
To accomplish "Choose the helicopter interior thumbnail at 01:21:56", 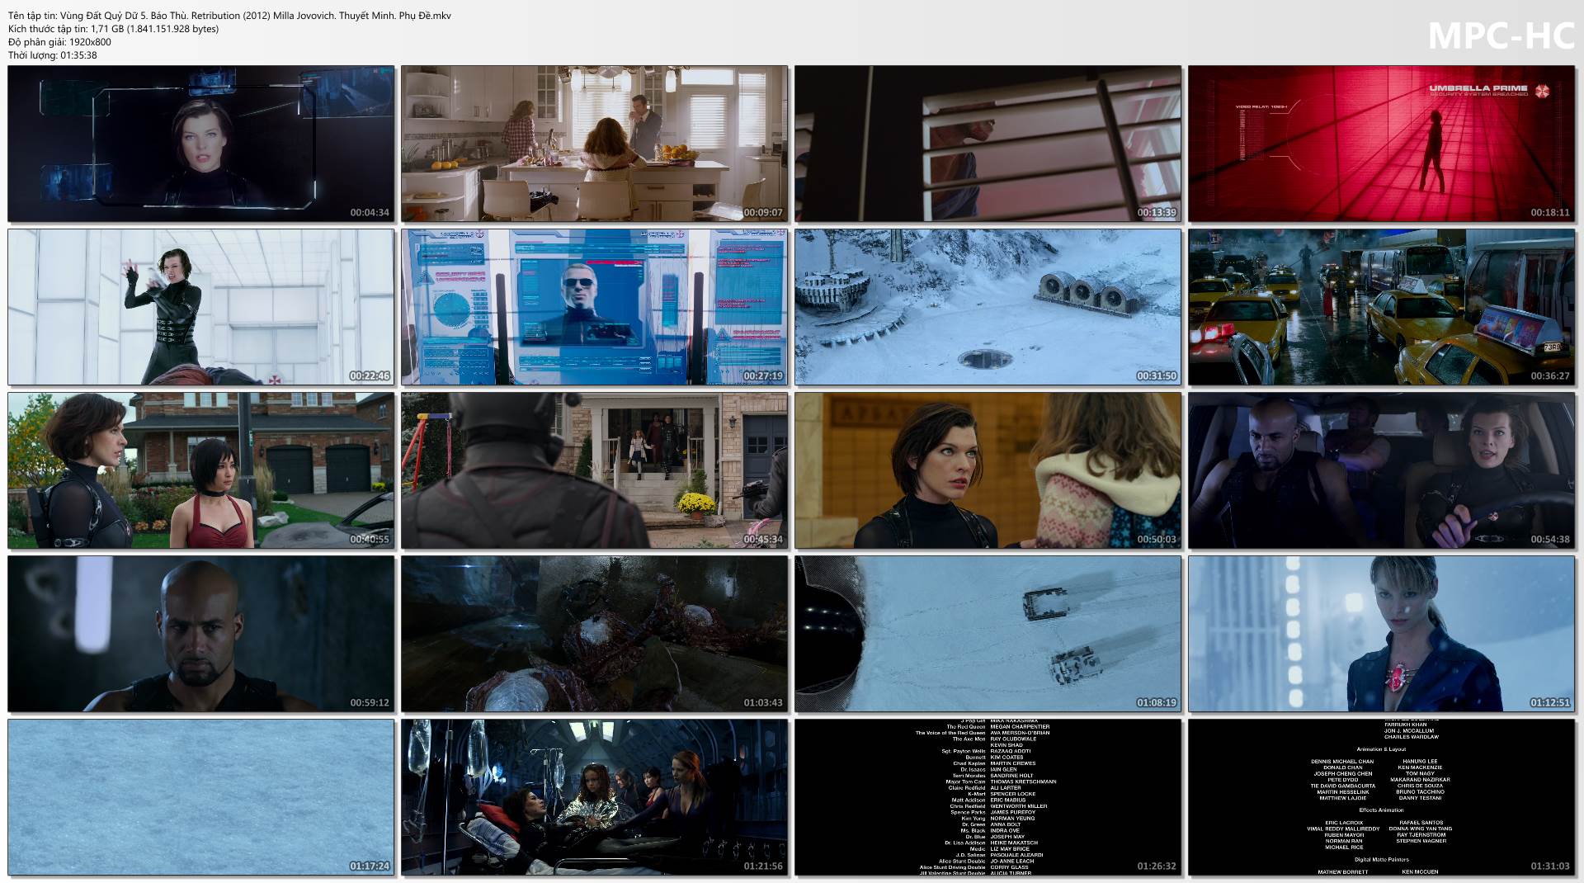I will 595,798.
